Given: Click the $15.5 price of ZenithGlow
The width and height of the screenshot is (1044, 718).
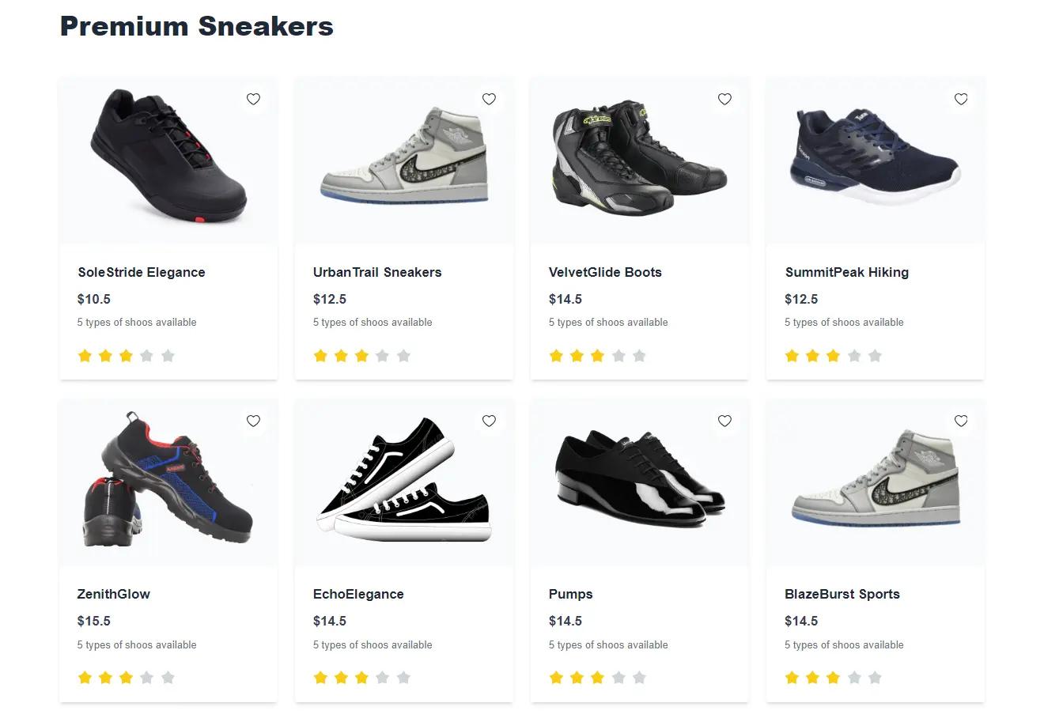Looking at the screenshot, I should [x=94, y=621].
